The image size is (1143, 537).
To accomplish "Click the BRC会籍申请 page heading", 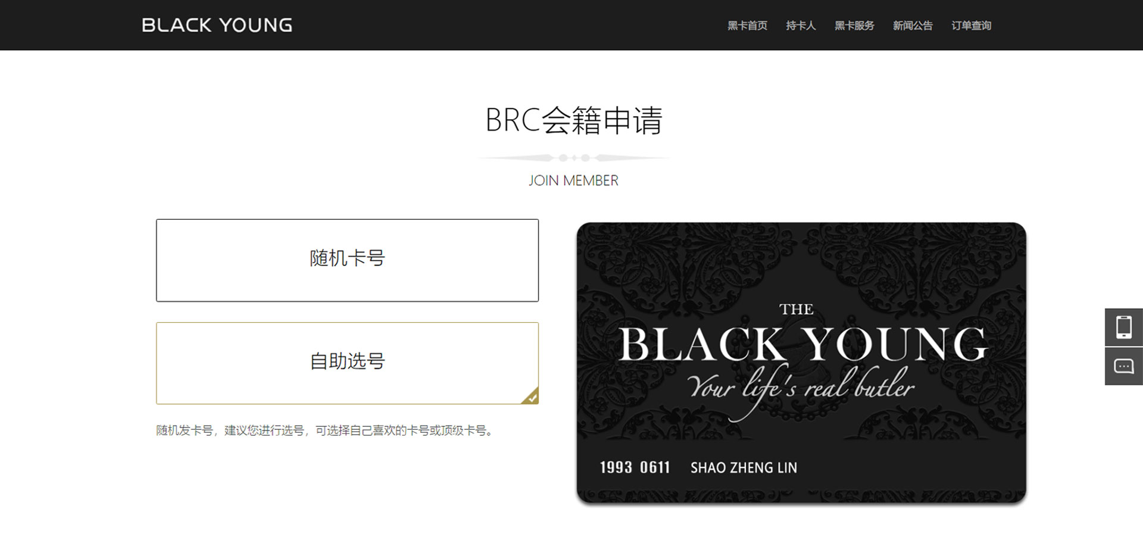I will point(573,120).
